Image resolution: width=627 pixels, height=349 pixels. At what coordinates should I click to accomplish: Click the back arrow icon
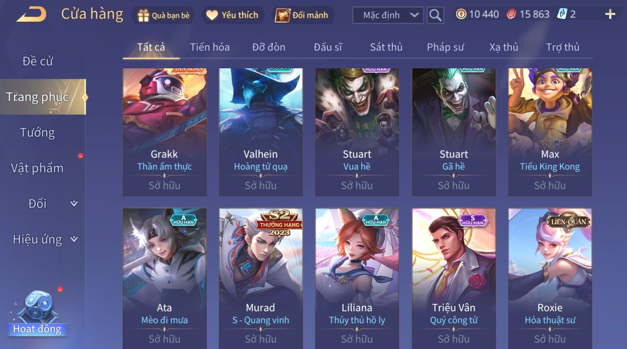(x=32, y=15)
